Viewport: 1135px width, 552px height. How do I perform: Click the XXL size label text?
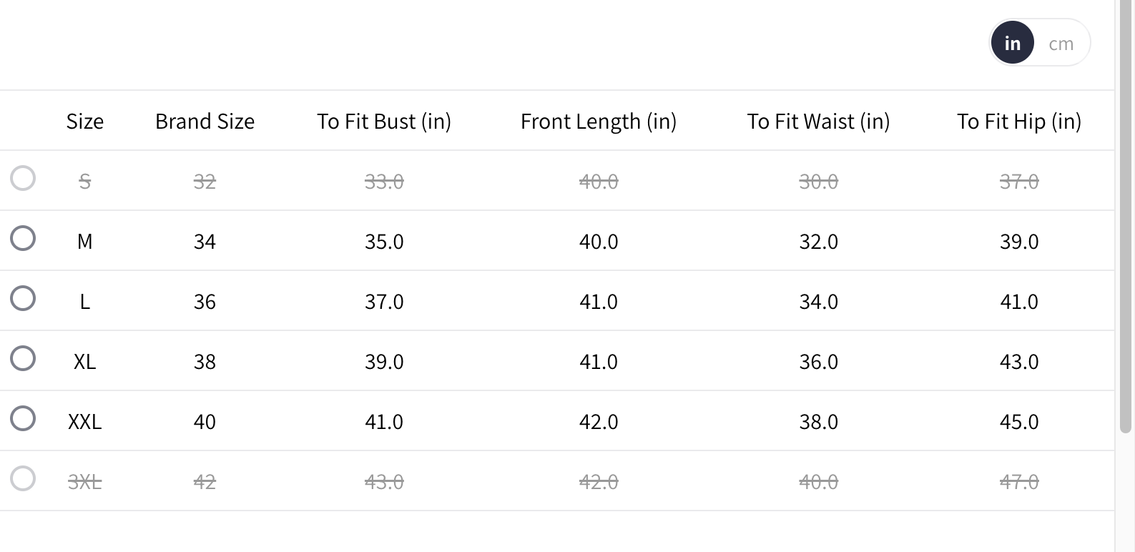click(85, 422)
